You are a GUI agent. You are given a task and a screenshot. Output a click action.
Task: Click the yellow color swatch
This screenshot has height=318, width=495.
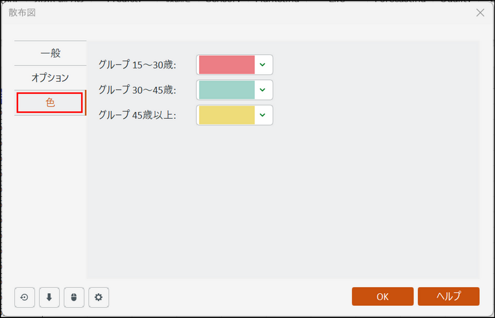pos(227,115)
